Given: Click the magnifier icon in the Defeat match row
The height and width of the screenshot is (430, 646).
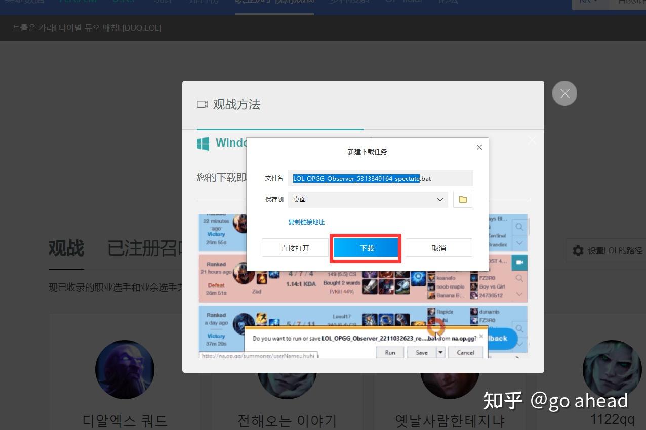Looking at the screenshot, I should tap(519, 278).
